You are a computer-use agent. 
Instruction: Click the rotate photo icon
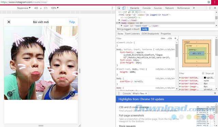(x=72, y=94)
